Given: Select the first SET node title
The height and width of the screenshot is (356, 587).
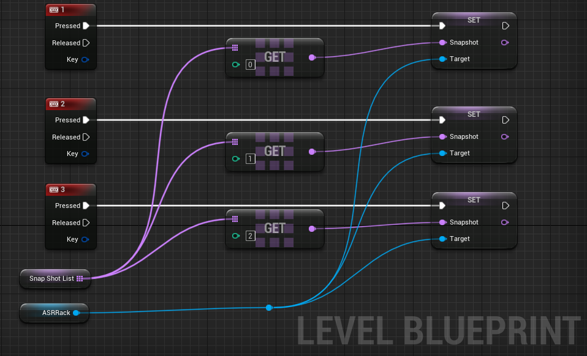Looking at the screenshot, I should pyautogui.click(x=474, y=20).
